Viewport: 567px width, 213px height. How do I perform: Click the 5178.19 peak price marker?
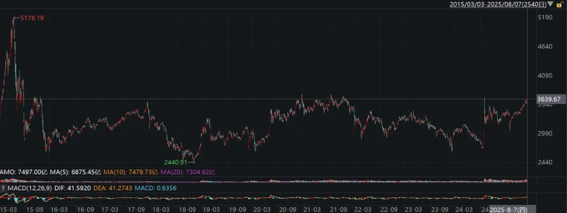pos(31,18)
